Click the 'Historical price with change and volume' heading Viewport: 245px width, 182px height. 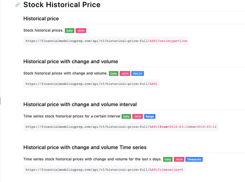click(x=71, y=61)
